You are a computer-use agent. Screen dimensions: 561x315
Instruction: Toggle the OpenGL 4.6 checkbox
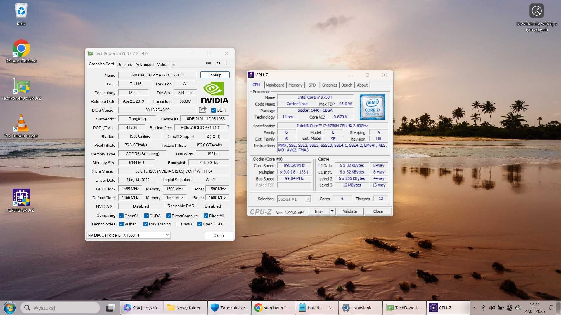click(200, 224)
